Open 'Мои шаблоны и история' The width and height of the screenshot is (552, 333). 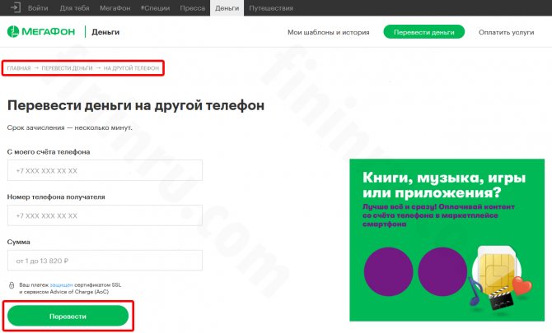[329, 32]
